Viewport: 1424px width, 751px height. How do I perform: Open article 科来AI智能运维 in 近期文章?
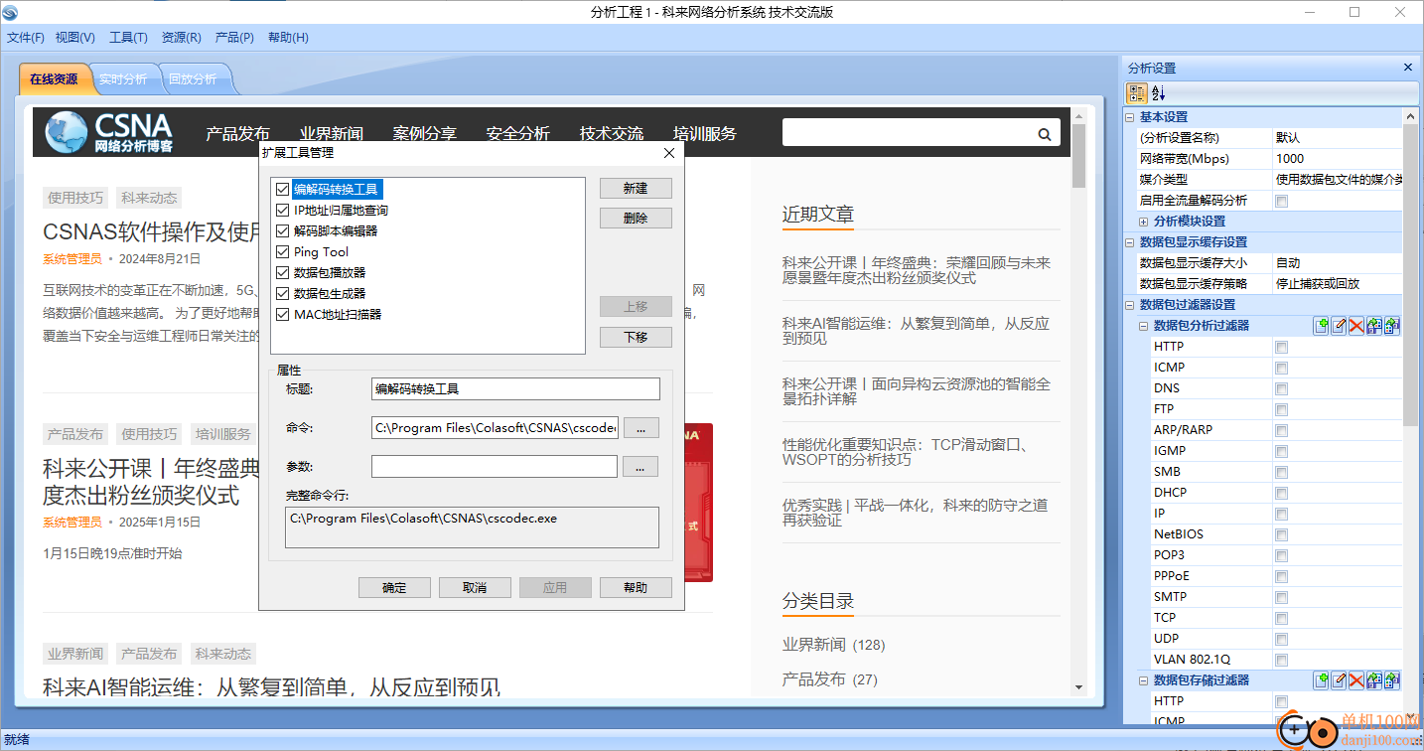click(x=916, y=331)
